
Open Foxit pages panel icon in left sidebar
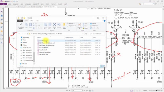tap(2, 16)
